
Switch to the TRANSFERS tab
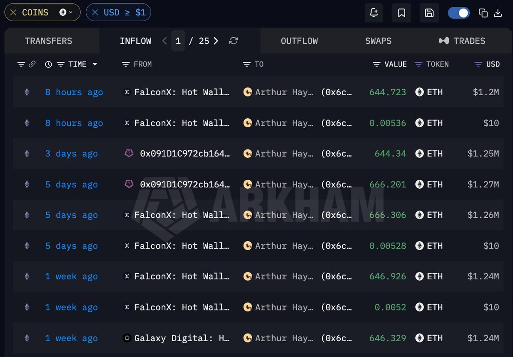[48, 41]
